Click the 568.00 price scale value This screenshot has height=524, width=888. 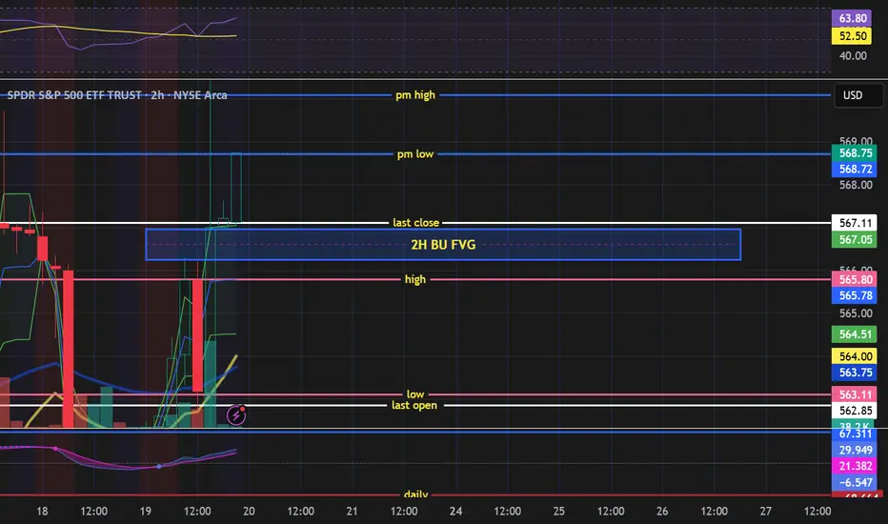(x=856, y=185)
